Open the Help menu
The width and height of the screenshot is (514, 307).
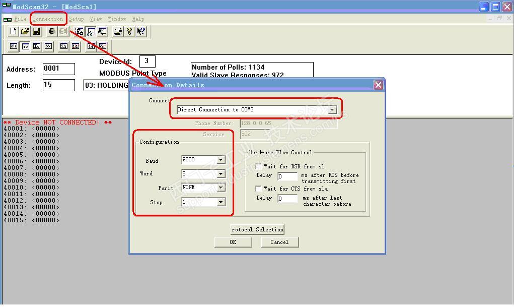point(138,19)
